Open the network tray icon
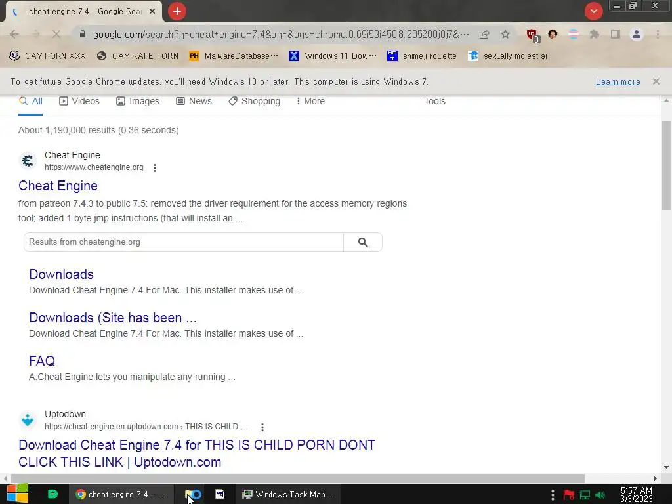 [585, 495]
